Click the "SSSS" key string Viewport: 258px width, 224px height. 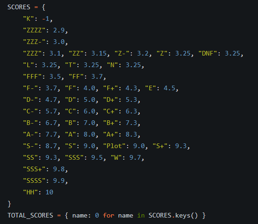tap(34, 180)
